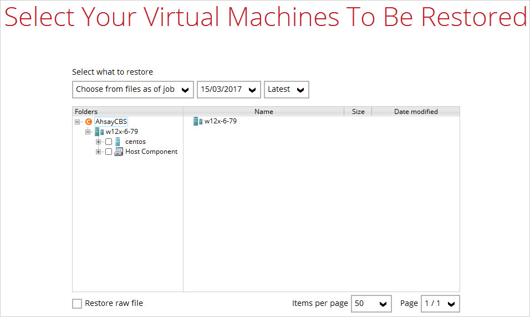Open the Page 1 / 1 selector
This screenshot has height=317, width=530.
440,304
